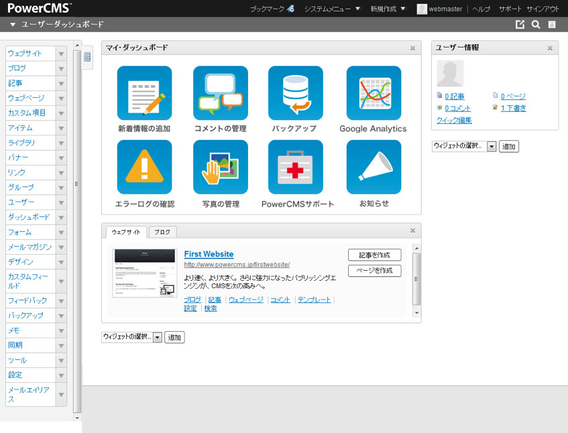The height and width of the screenshot is (433, 568).
Task: Click the 0 ページ link
Action: (x=513, y=97)
